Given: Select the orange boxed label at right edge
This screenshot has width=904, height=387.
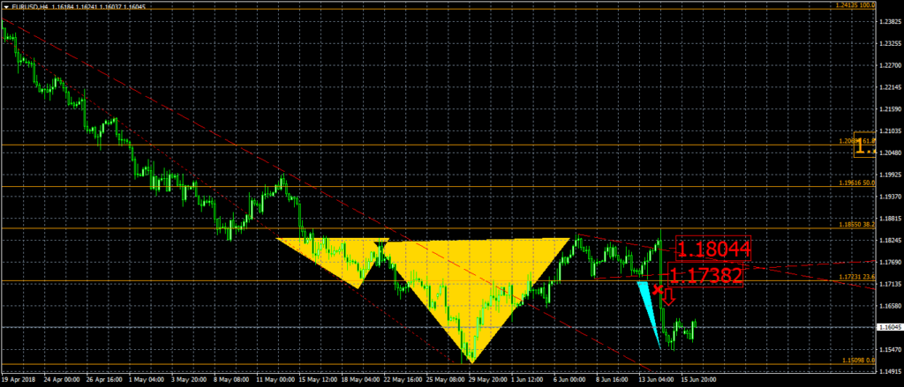Looking at the screenshot, I should pos(865,148).
